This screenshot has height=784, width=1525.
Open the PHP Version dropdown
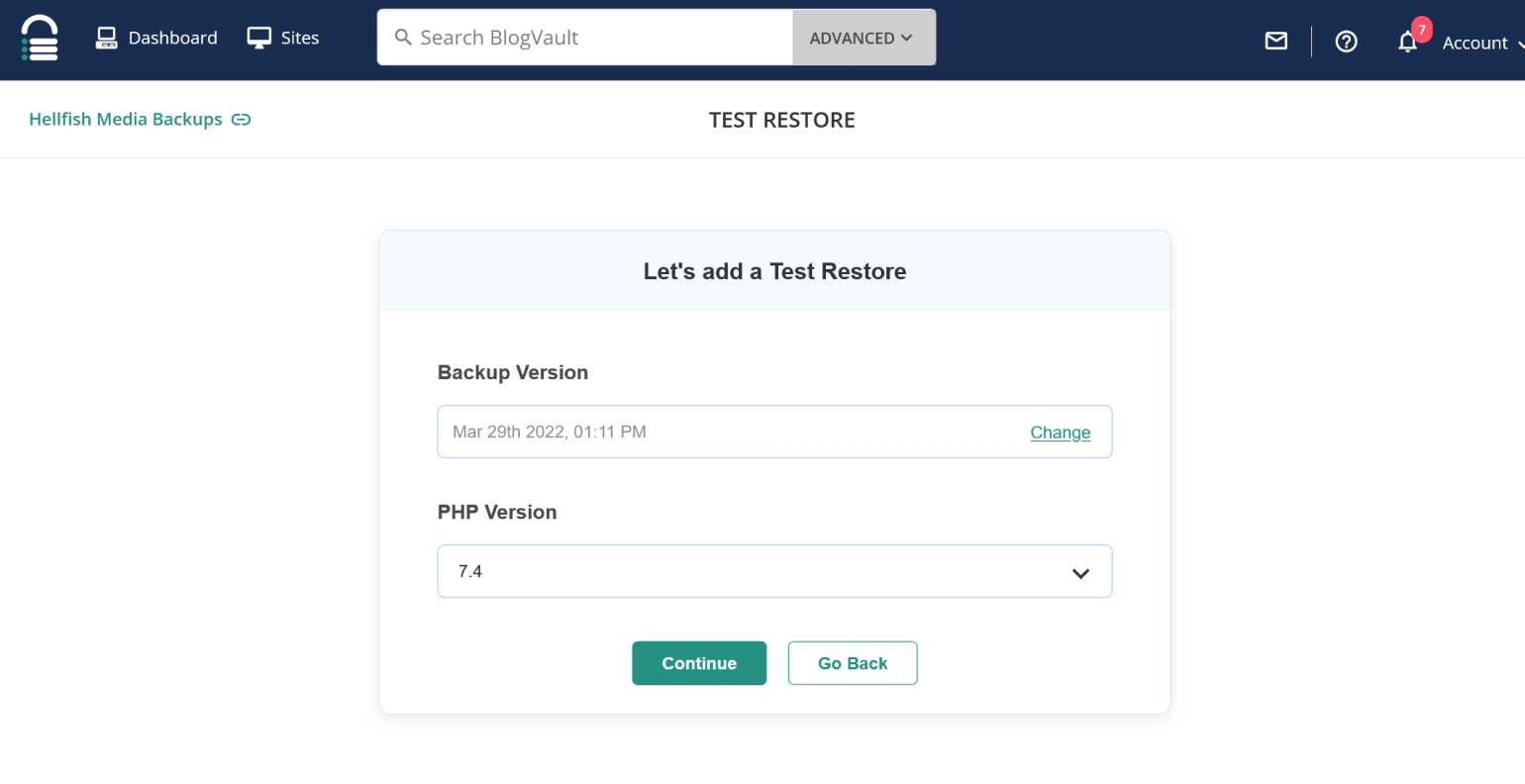click(x=774, y=571)
